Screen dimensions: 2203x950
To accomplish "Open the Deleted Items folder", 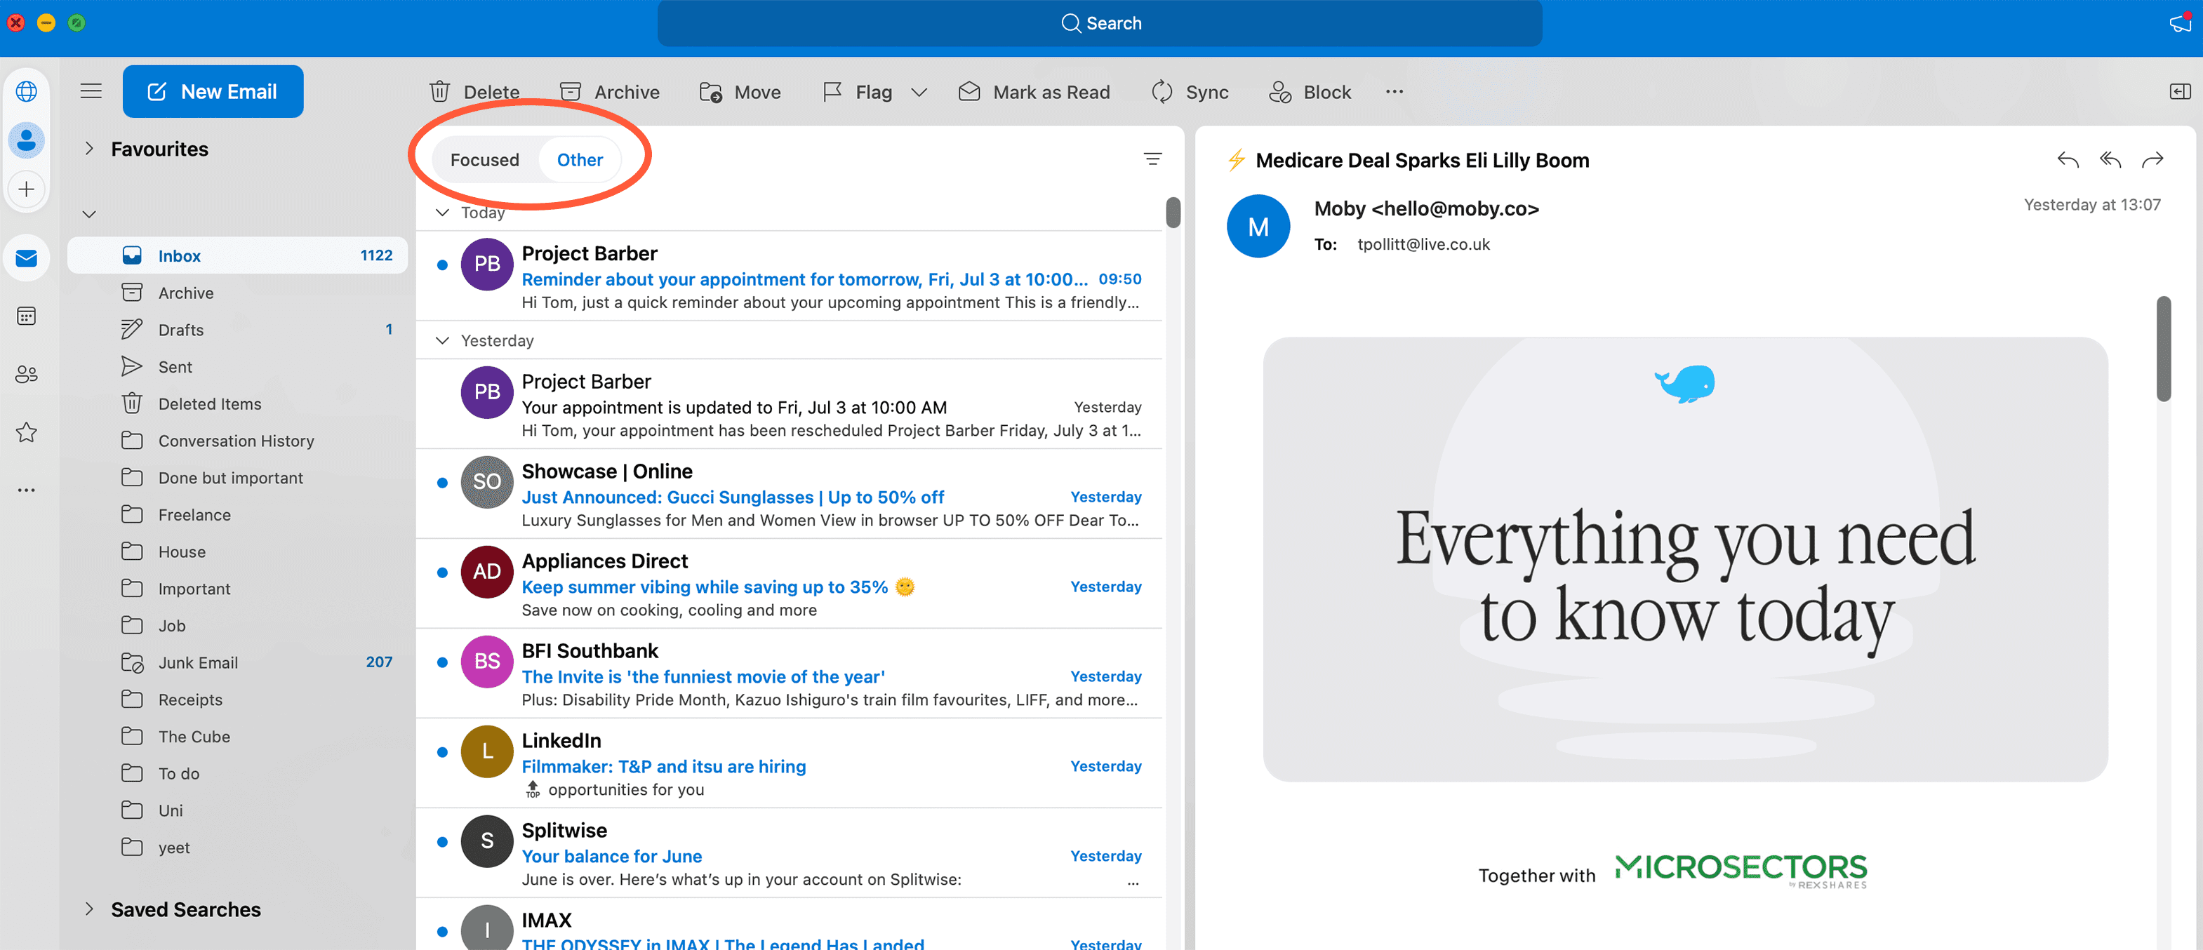I will tap(238, 403).
